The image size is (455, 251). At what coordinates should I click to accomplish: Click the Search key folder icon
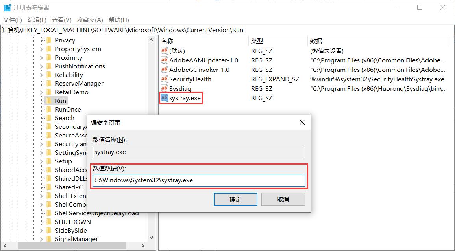(x=48, y=118)
